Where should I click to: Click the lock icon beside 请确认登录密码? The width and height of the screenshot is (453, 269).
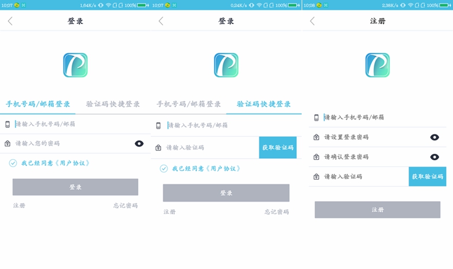point(316,157)
